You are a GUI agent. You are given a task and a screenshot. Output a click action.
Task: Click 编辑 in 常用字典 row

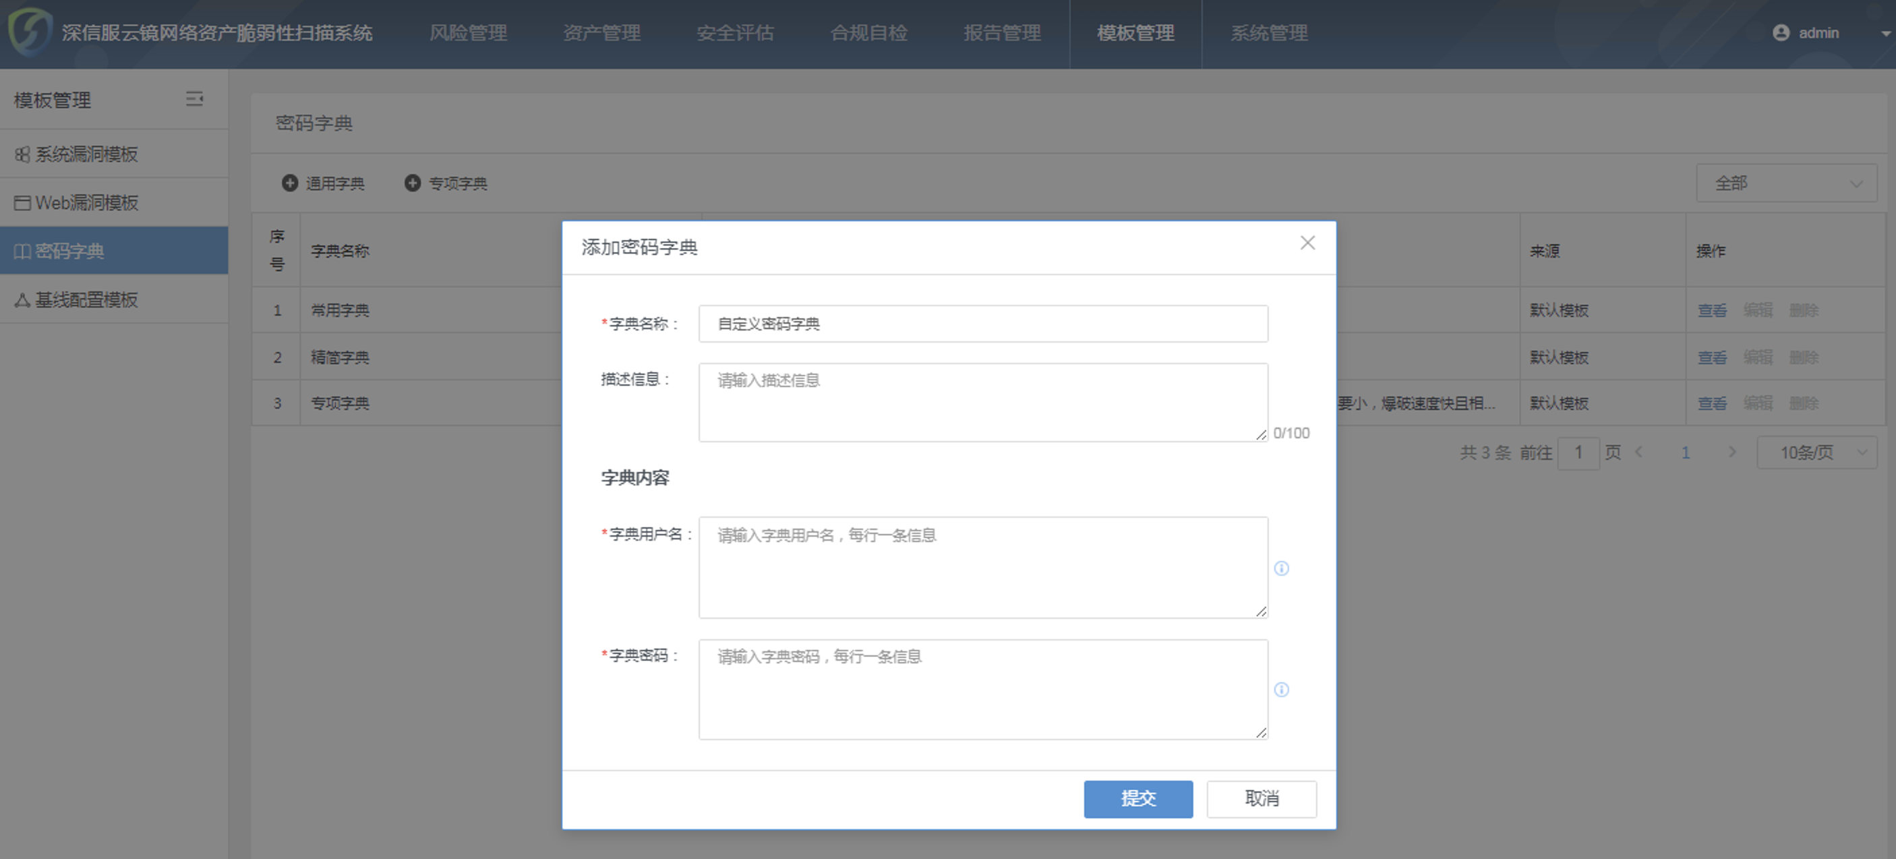(1758, 310)
